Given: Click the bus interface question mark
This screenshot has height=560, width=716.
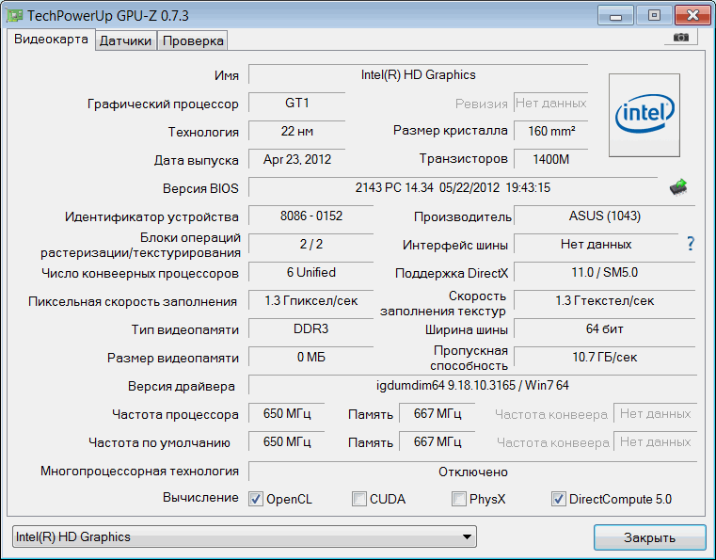Looking at the screenshot, I should click(691, 244).
